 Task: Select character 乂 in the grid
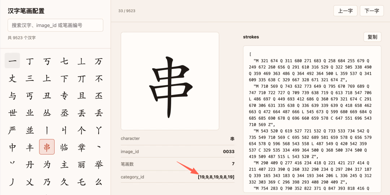30,182
